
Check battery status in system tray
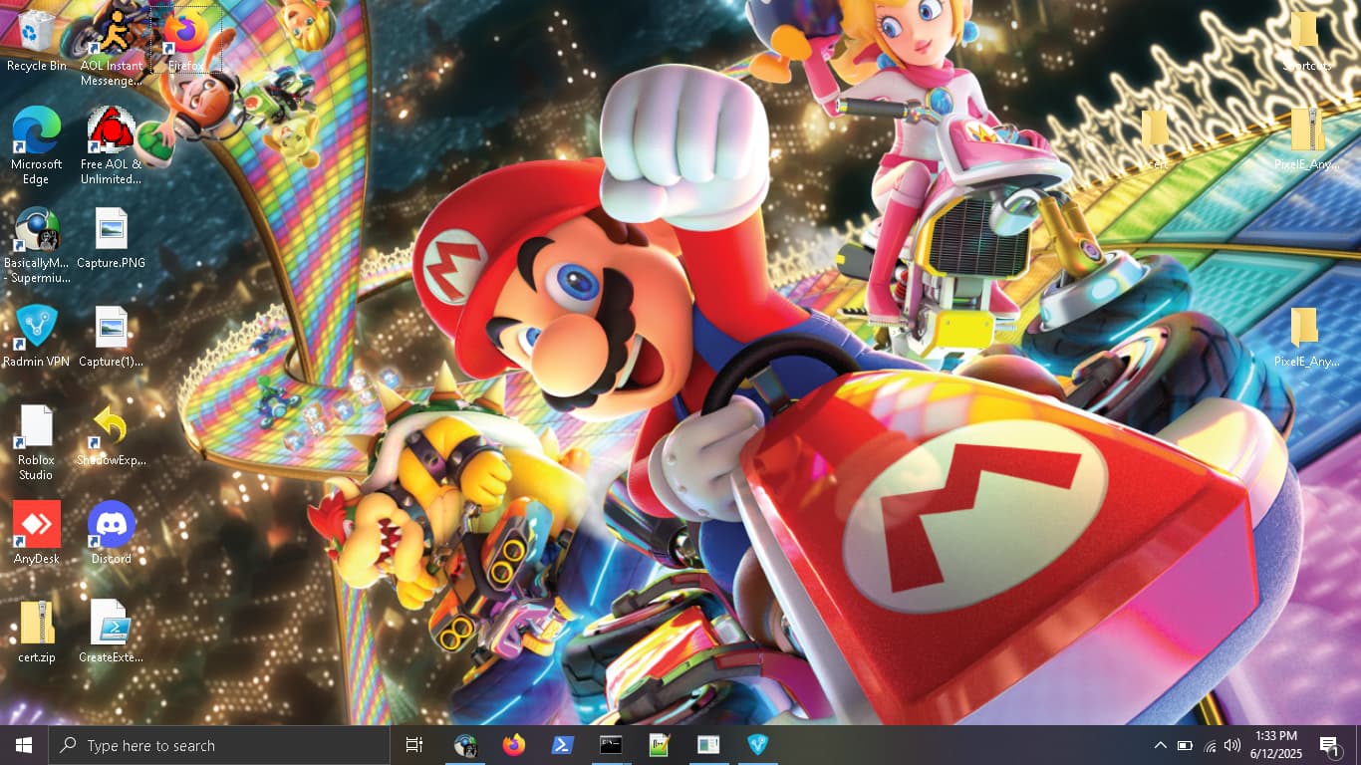(x=1185, y=745)
